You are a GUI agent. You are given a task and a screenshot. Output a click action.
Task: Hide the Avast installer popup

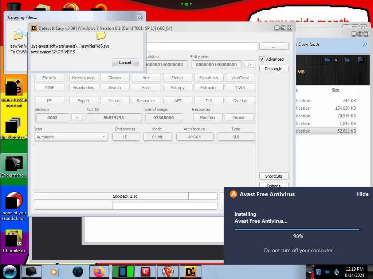362,194
